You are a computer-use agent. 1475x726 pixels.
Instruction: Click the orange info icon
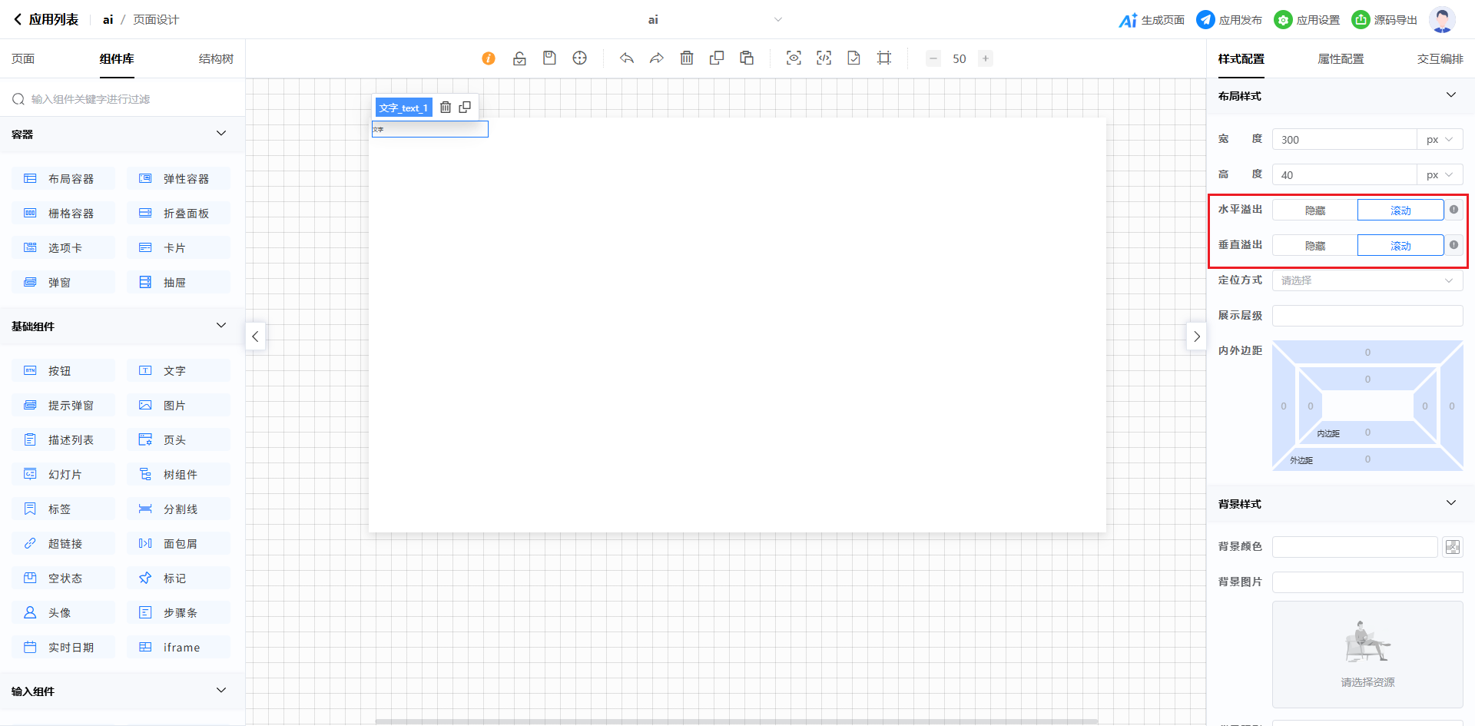click(489, 58)
